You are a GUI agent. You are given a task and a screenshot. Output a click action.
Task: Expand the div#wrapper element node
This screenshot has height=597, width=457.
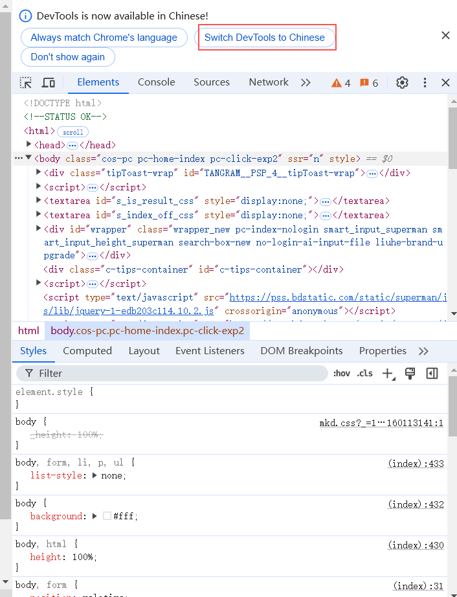38,228
